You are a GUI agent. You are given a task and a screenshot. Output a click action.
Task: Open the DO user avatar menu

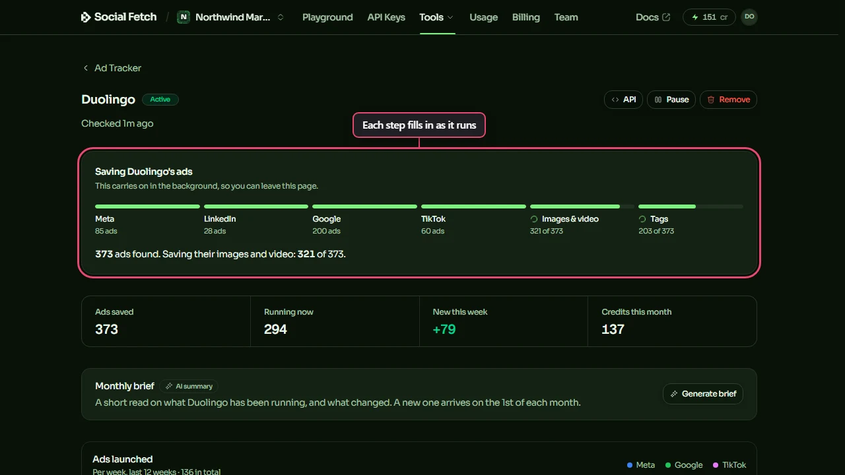(749, 17)
